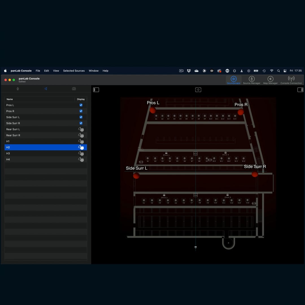305x305 pixels.
Task: Click the hand icon in H1 row
Action: (x=81, y=141)
